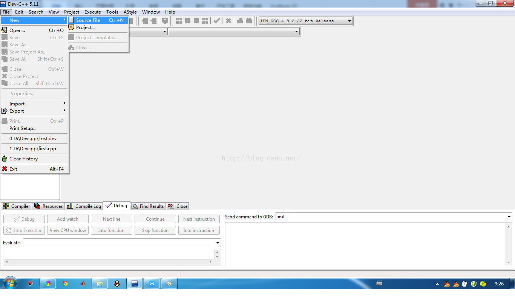Image resolution: width=515 pixels, height=308 pixels.
Task: Click the Debug checkmark icon in toolbar
Action: click(x=217, y=21)
